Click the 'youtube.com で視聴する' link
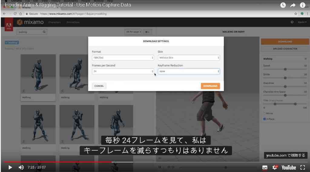The image size is (310, 172). [286, 155]
